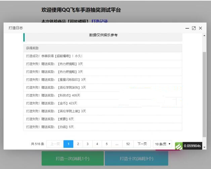Minimize the 打造日志 dialog
211x169 pixels.
[187, 28]
